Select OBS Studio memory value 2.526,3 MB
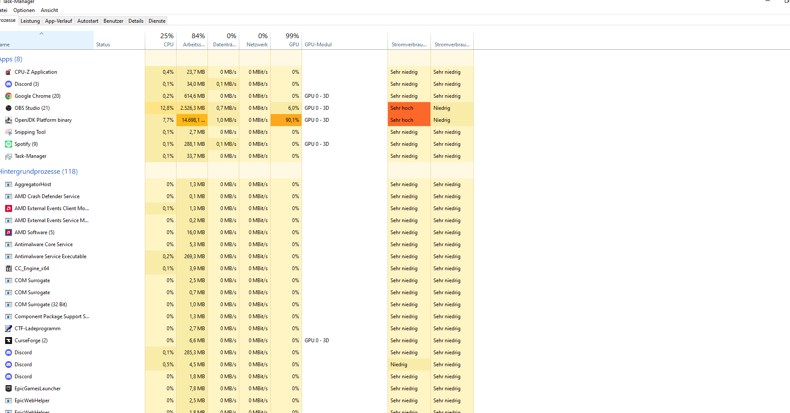 (192, 108)
